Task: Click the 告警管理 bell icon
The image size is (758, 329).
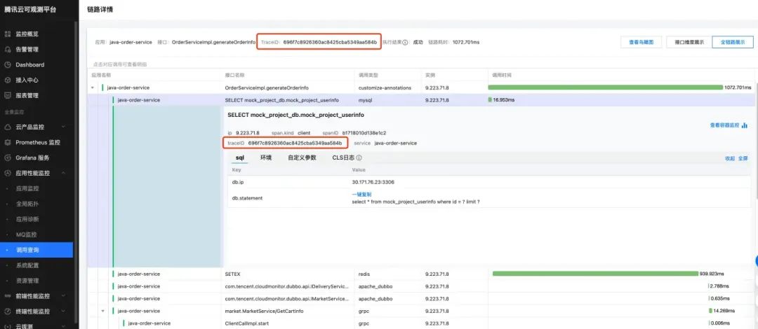Action: 7,49
